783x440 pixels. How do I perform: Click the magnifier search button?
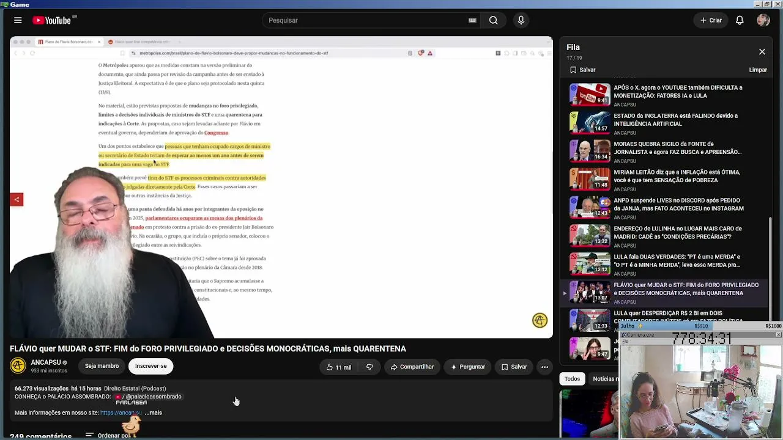[493, 20]
